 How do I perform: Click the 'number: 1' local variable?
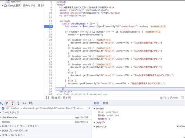tap(104, 119)
